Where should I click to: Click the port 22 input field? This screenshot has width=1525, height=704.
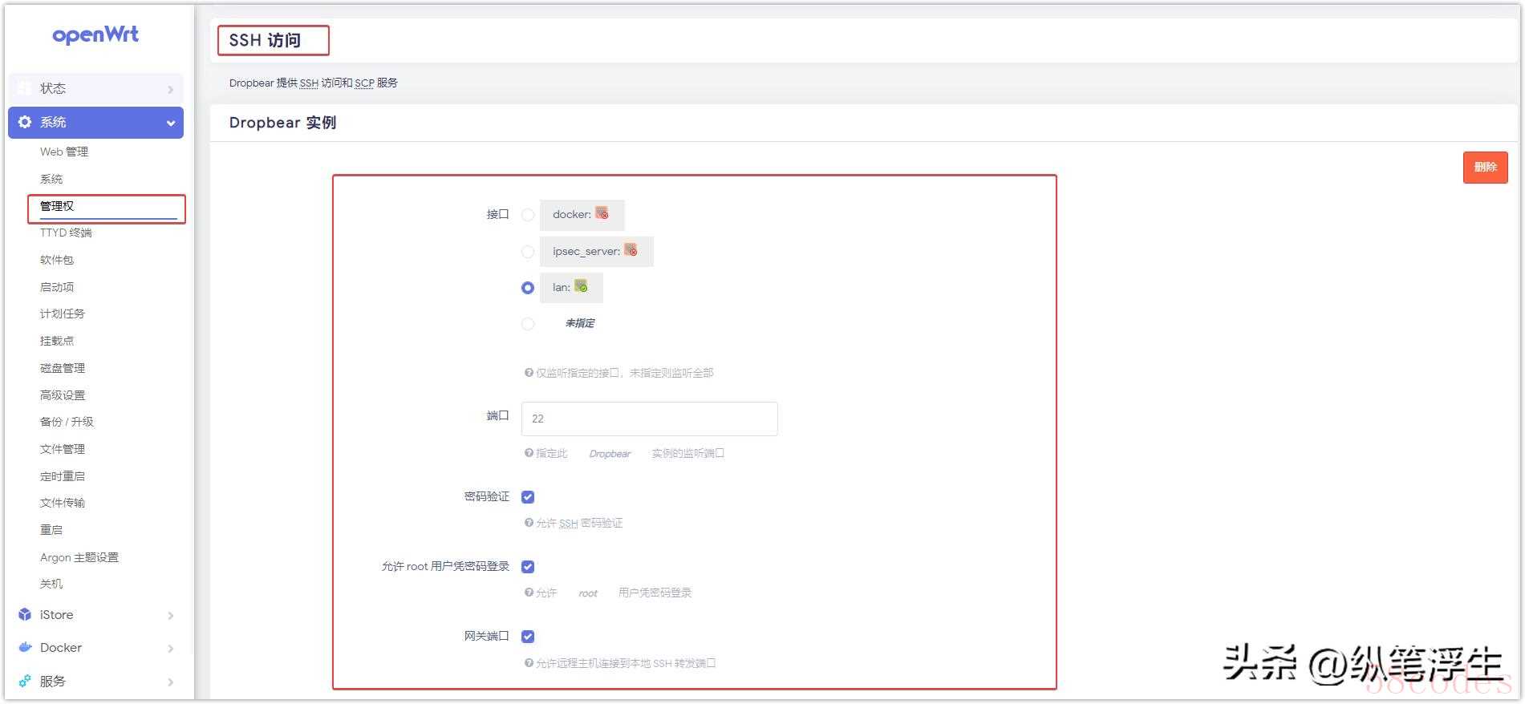tap(649, 419)
